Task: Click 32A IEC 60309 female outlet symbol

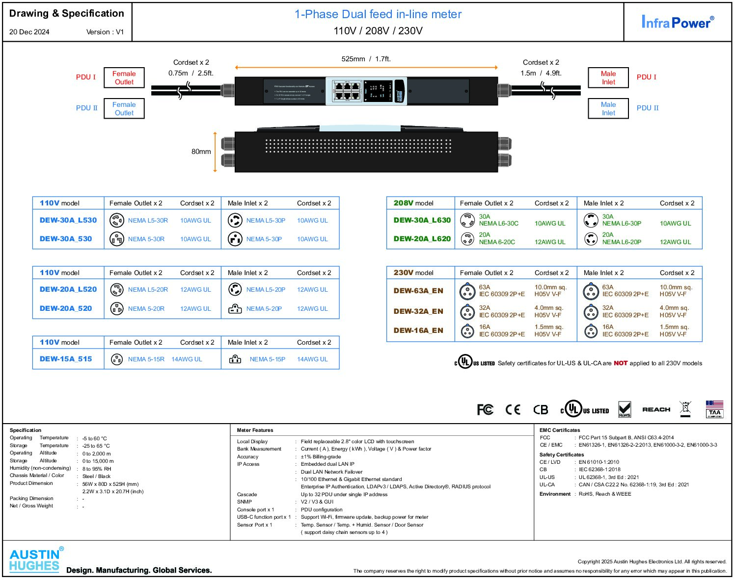Action: (x=467, y=312)
